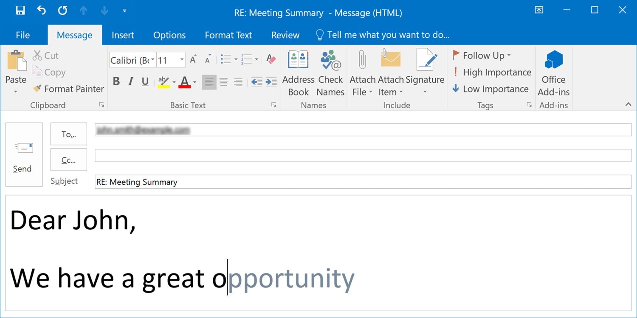Viewport: 637px width, 318px height.
Task: Open the font size dropdown
Action: pyautogui.click(x=182, y=60)
